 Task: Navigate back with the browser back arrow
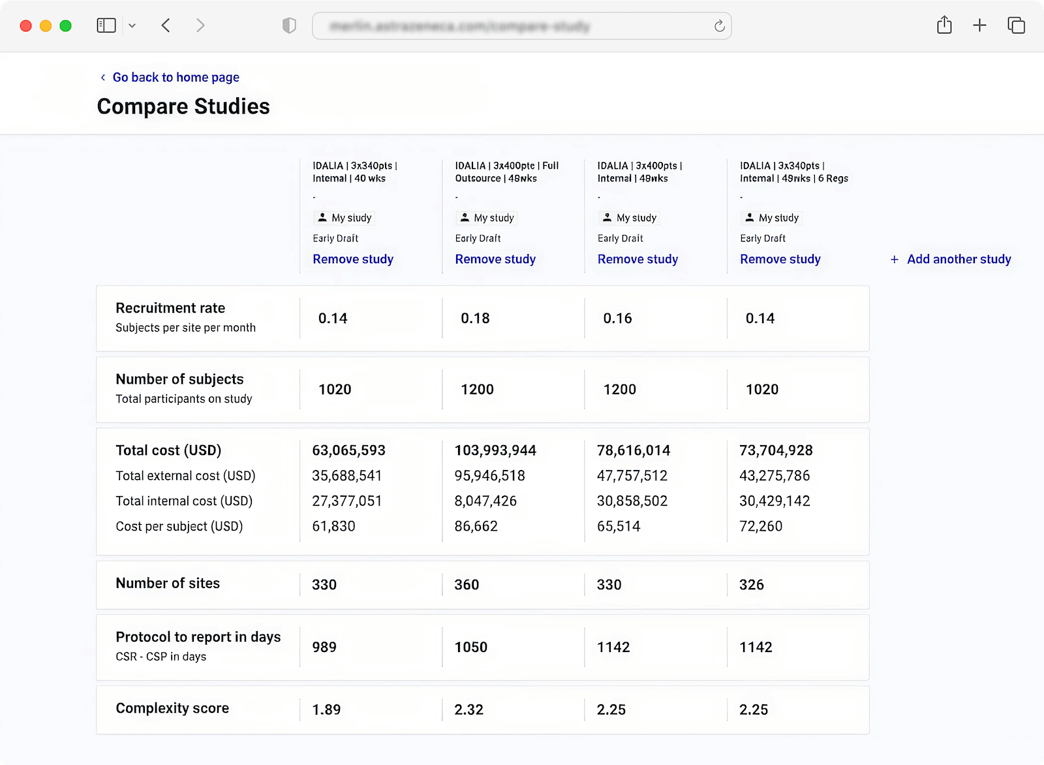click(166, 25)
